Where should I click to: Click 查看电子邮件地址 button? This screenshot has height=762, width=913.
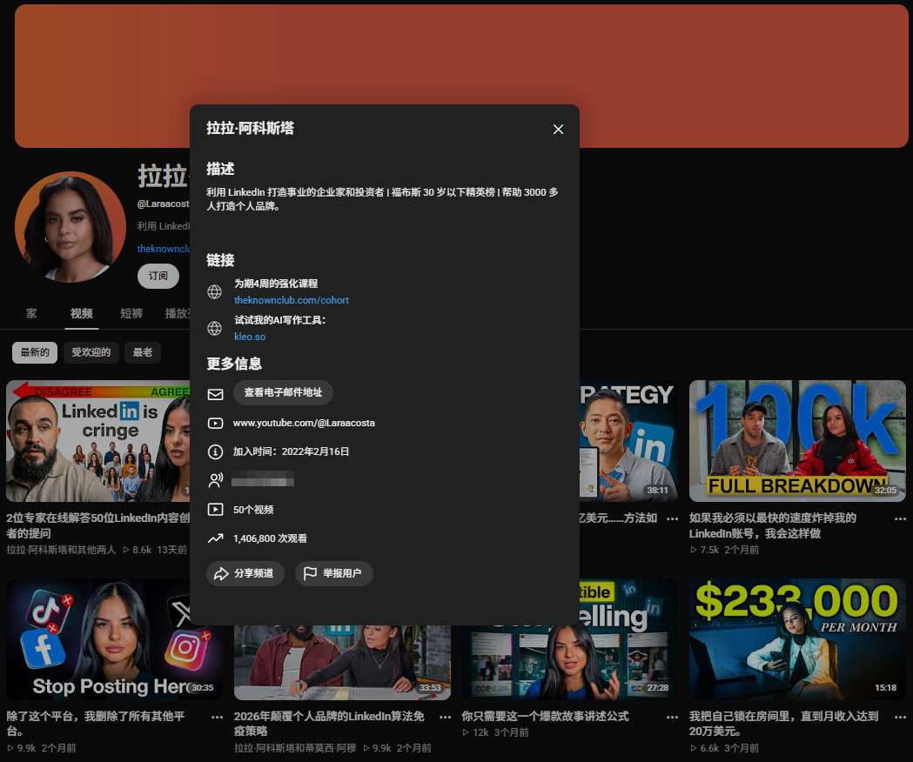point(283,392)
